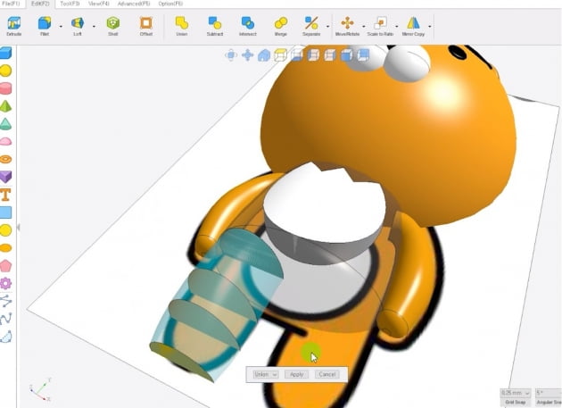Activate the Move/Rotate tool
562x408 pixels.
click(347, 26)
